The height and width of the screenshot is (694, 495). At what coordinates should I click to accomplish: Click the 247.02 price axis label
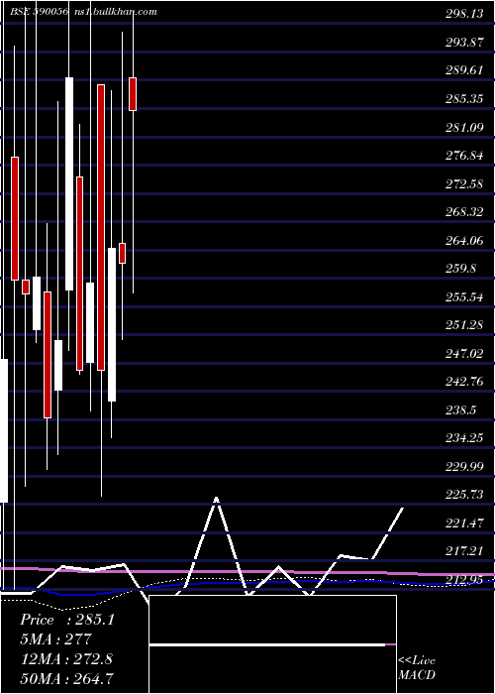(464, 354)
